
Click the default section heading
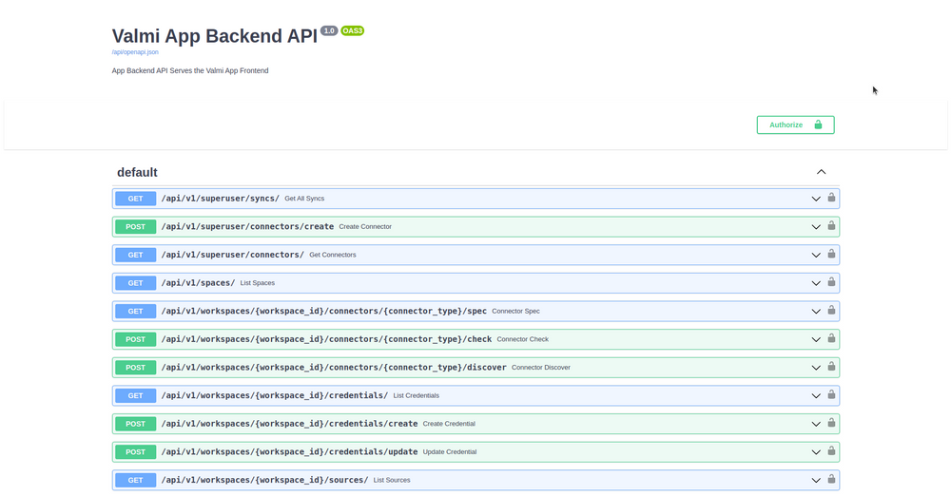137,172
